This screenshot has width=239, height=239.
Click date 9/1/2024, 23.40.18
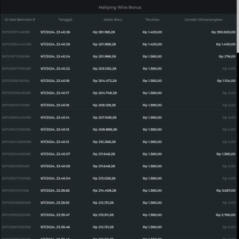pos(55,81)
